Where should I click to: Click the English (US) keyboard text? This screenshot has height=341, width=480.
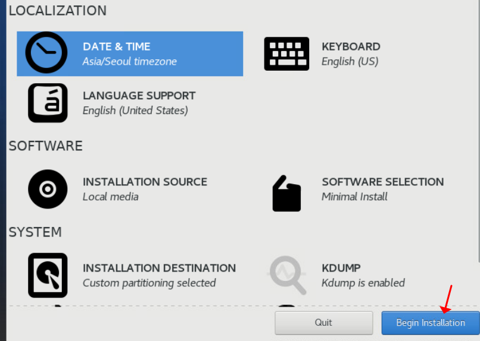tap(350, 61)
